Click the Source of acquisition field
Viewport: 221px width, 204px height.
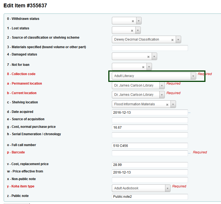tap(150, 120)
